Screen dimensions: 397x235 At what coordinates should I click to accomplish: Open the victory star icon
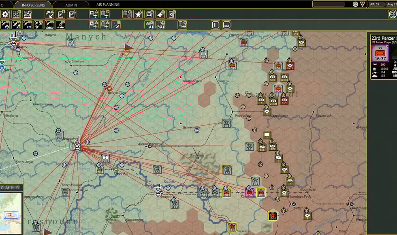tap(138, 14)
